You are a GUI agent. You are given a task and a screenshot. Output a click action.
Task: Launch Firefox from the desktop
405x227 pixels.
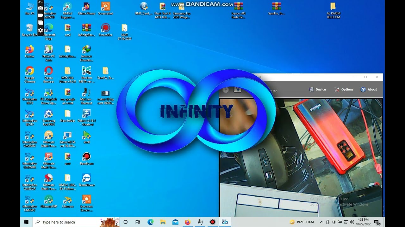coord(29,52)
